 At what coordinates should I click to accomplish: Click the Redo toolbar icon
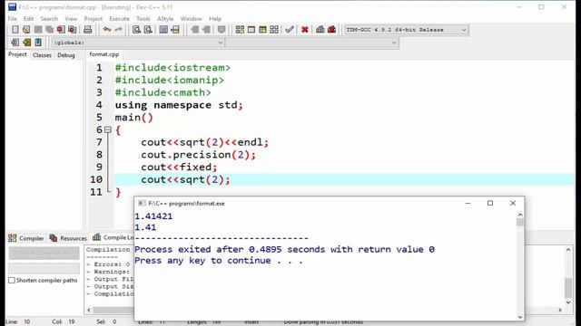point(118,30)
